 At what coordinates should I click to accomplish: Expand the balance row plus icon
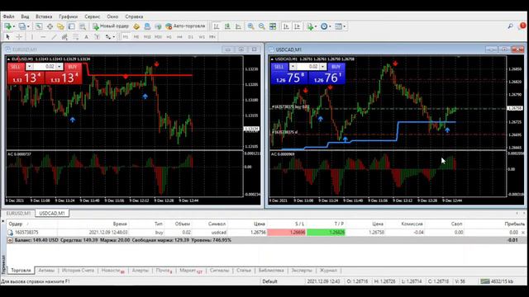click(10, 240)
